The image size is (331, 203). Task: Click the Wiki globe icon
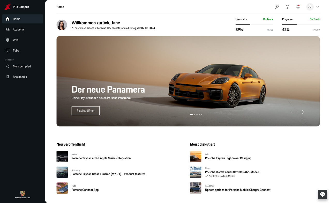(x=7, y=40)
